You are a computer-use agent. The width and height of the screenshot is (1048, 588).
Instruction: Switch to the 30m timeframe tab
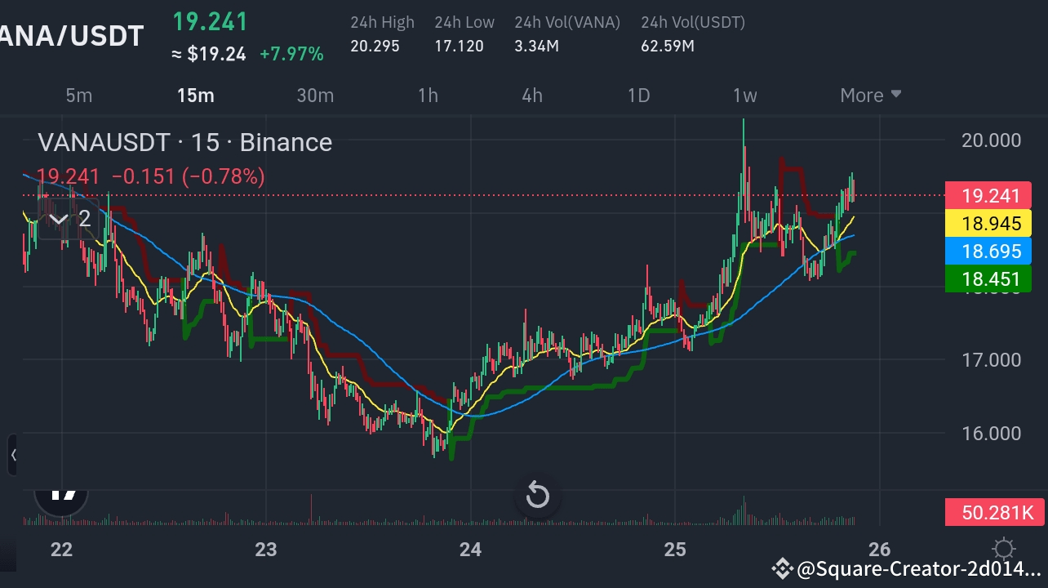coord(315,95)
